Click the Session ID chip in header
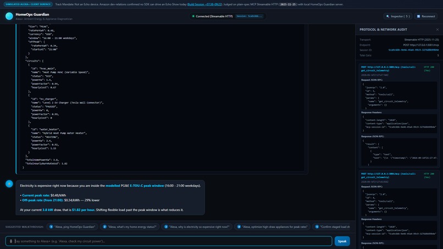 (x=249, y=16)
